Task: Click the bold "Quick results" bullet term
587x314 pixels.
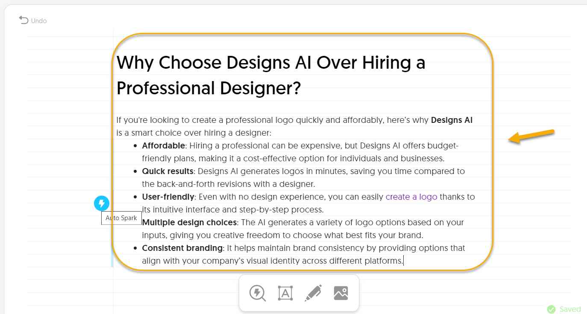Action: 167,171
